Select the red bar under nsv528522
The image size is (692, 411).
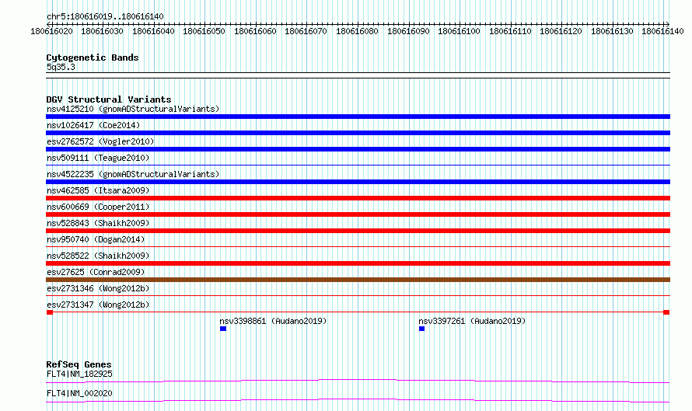[x=358, y=263]
